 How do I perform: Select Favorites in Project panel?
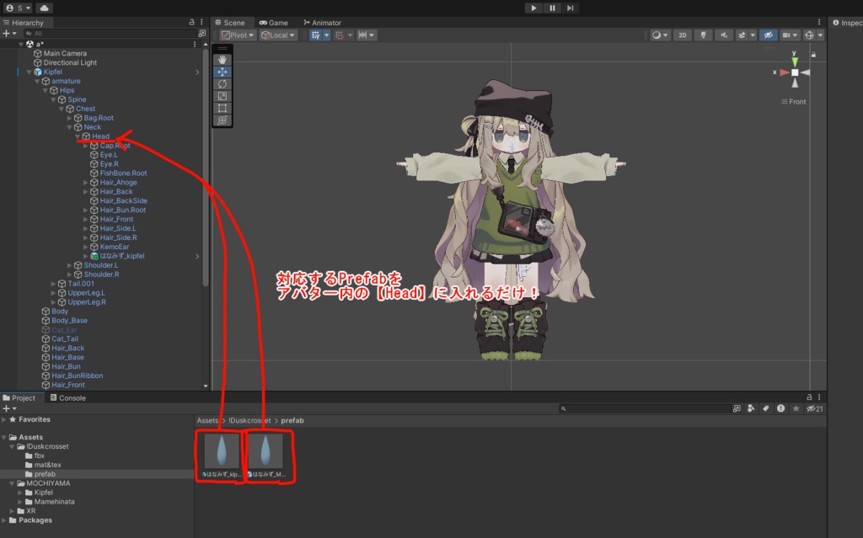(x=34, y=420)
